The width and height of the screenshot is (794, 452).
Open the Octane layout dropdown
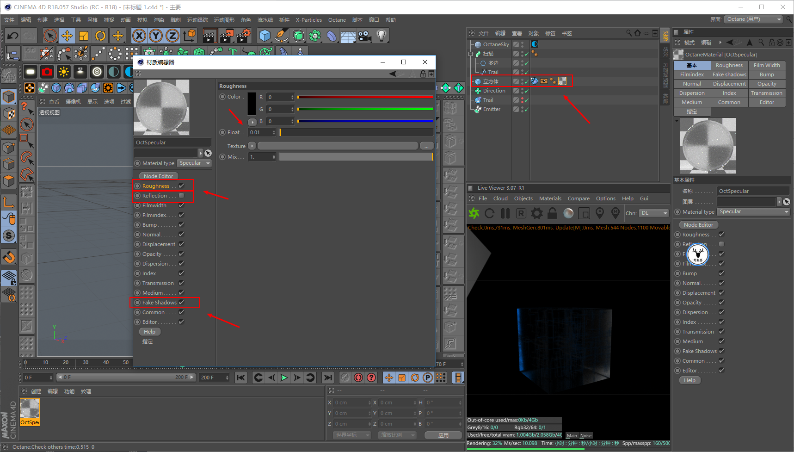753,19
